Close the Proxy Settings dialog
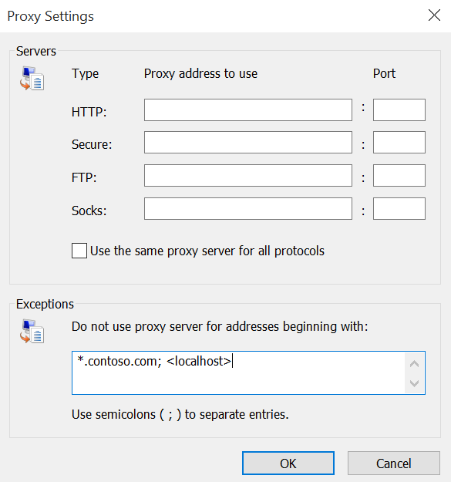Screen dimensions: 451x482 (434, 15)
